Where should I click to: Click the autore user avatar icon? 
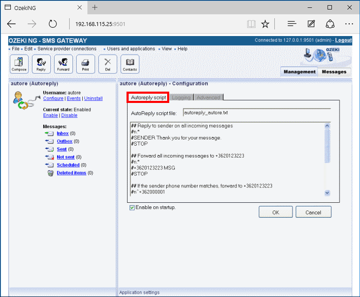point(26,100)
